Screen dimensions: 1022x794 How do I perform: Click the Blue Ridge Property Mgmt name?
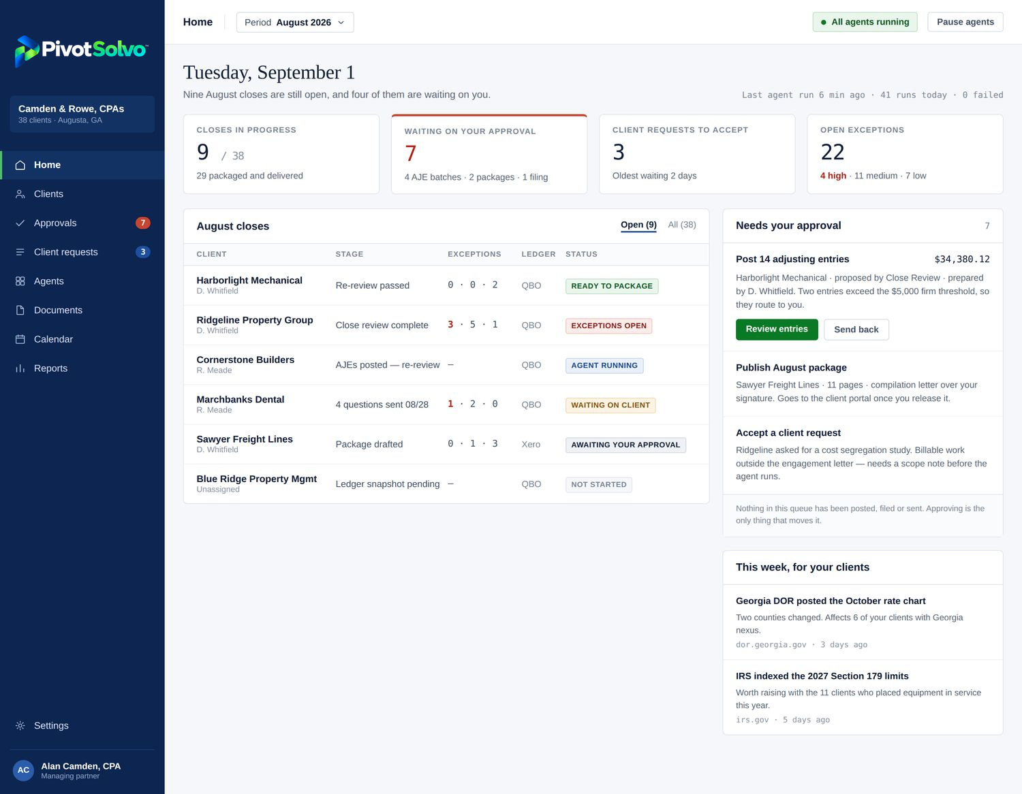pos(257,479)
